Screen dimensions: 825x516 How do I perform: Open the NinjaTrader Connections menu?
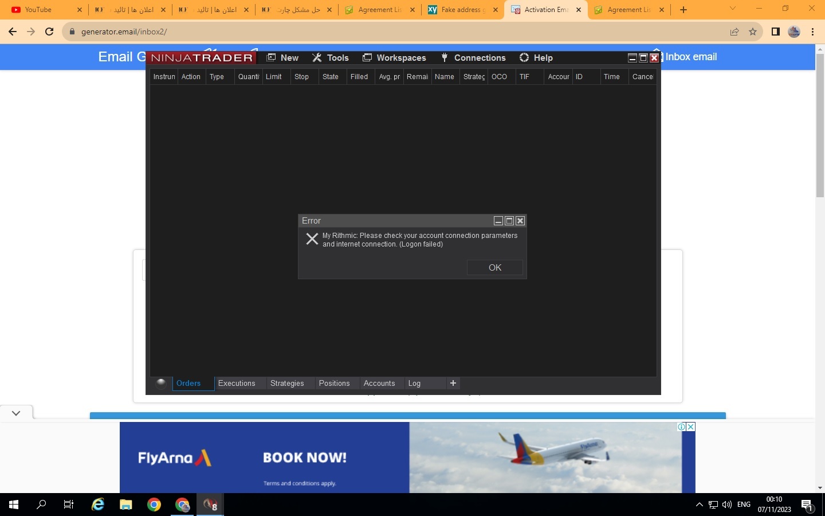[473, 58]
